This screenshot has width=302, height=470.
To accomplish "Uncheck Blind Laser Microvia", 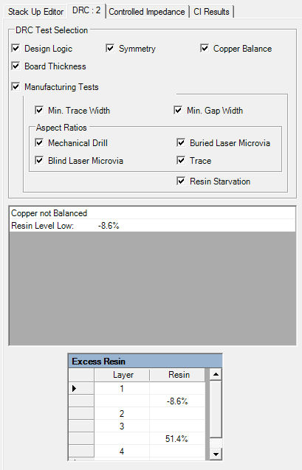I will click(39, 160).
